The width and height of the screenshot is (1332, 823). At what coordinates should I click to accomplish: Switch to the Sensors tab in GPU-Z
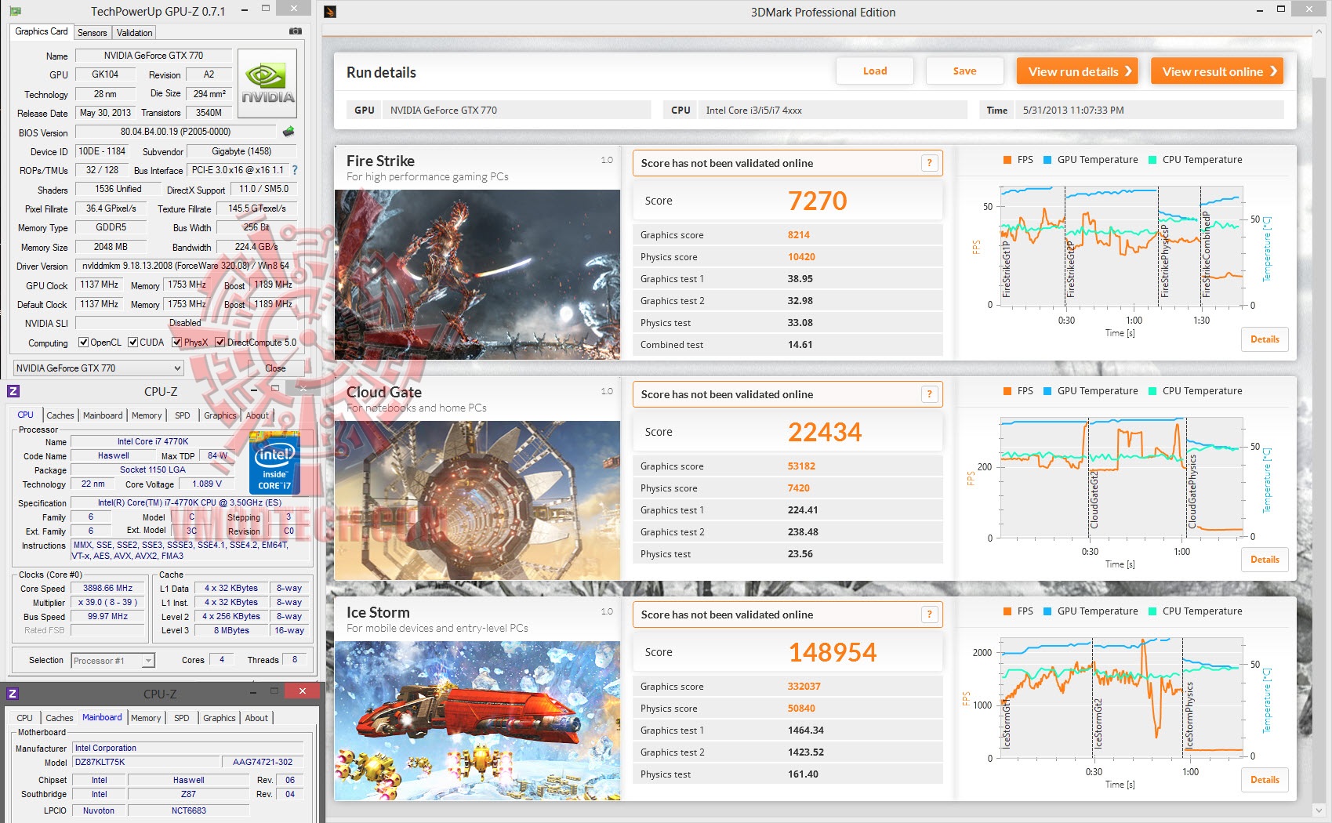point(93,33)
